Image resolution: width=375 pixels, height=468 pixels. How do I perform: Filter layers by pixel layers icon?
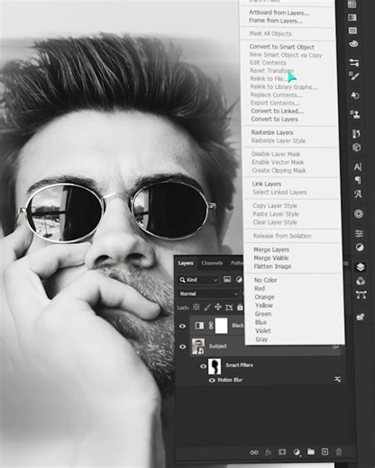pyautogui.click(x=227, y=280)
